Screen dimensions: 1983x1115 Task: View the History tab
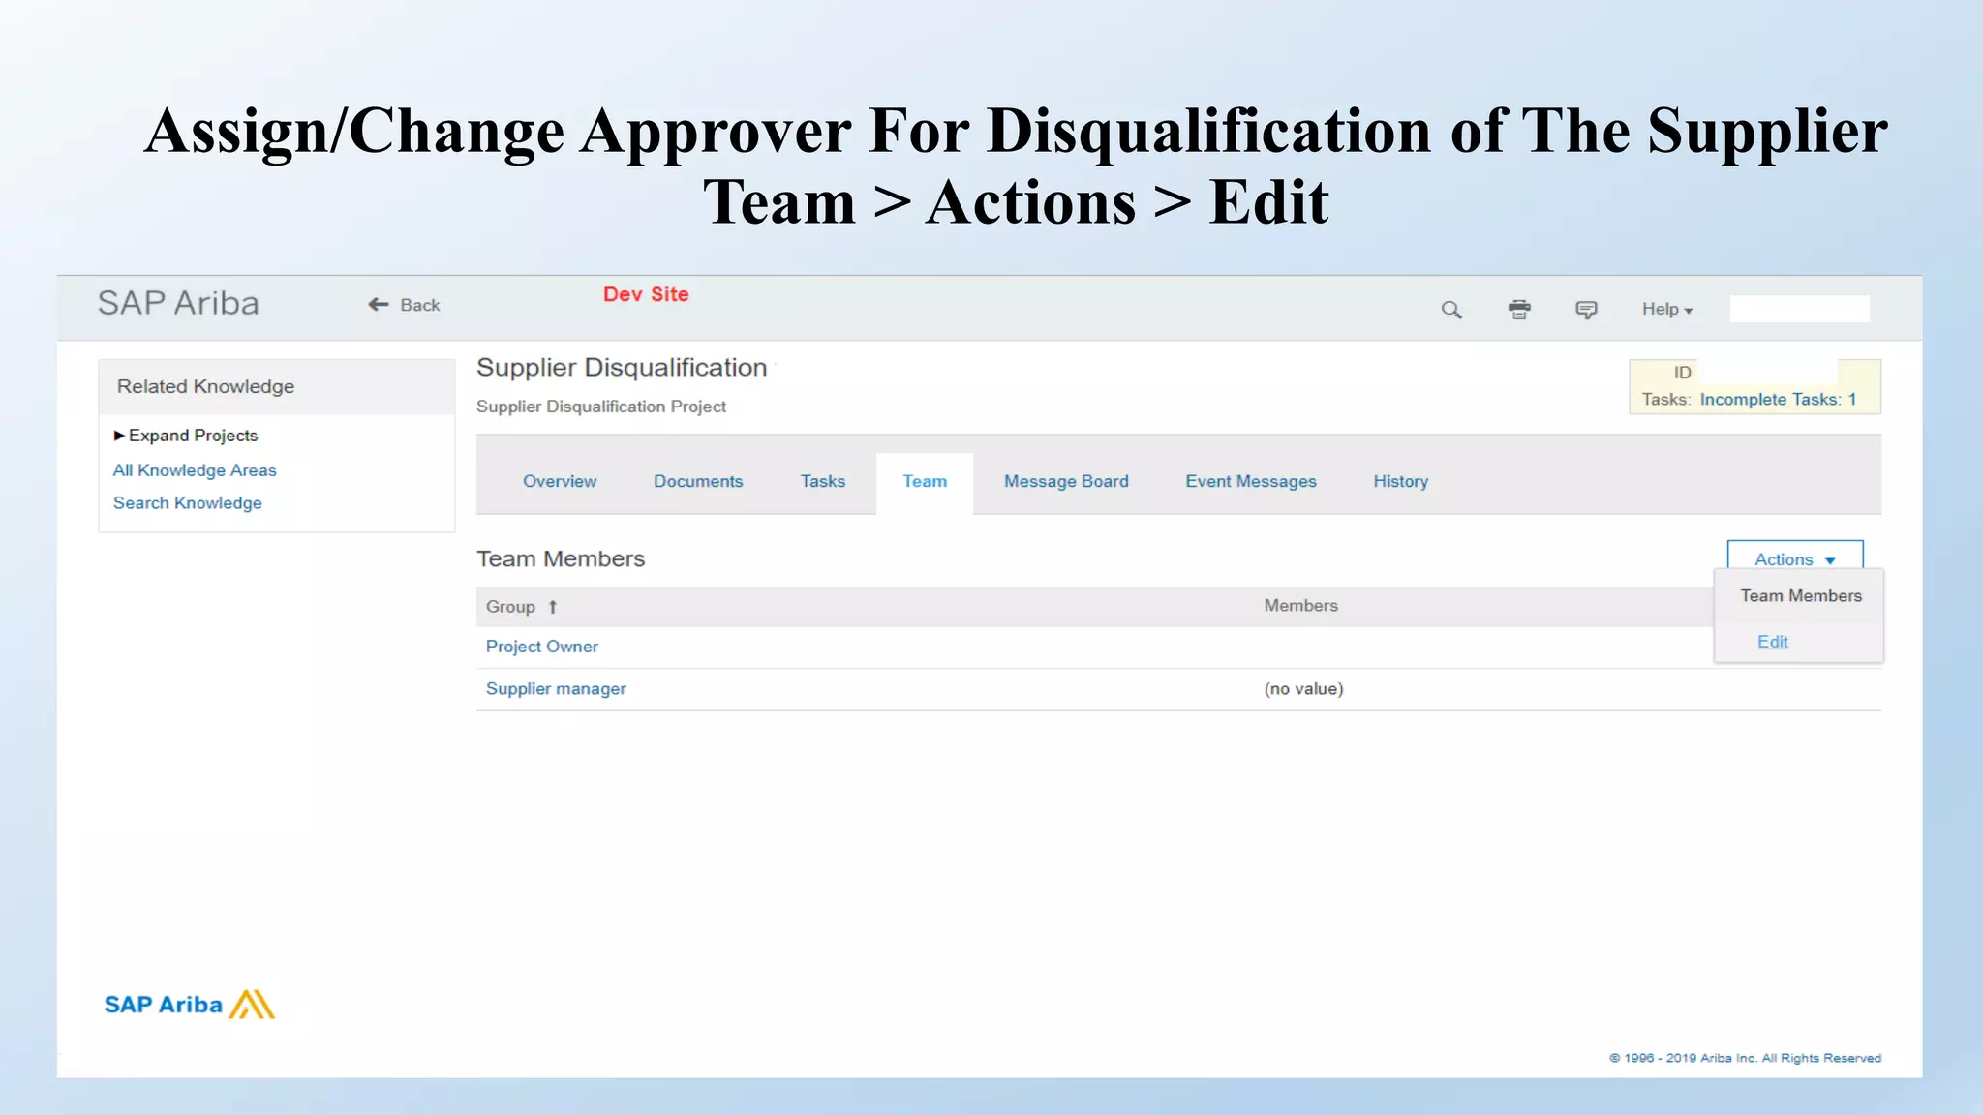[1400, 481]
